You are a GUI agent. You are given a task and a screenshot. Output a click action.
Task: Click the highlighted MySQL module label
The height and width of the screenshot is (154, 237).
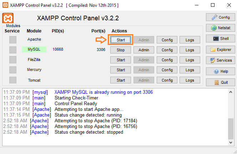(x=34, y=49)
